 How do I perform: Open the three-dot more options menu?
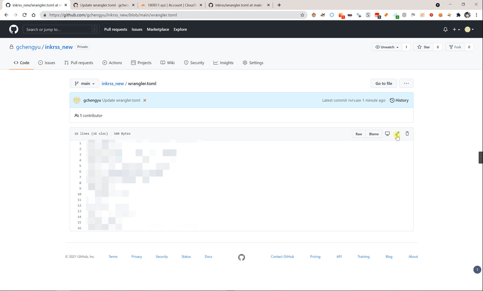[x=406, y=83]
